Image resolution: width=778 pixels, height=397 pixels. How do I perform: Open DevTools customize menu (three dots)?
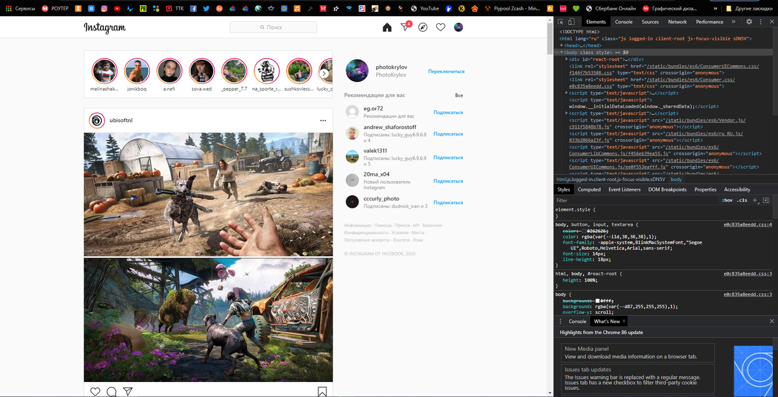760,21
